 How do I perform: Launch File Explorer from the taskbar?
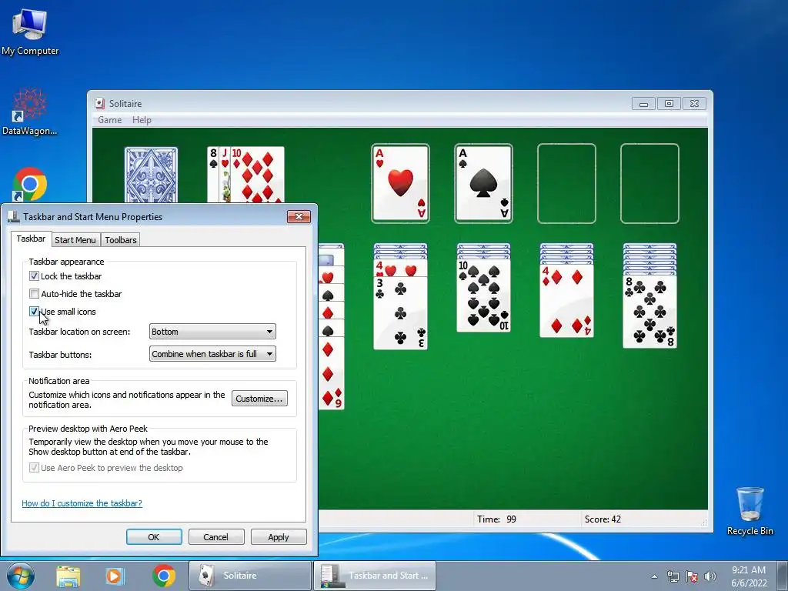[x=68, y=576]
